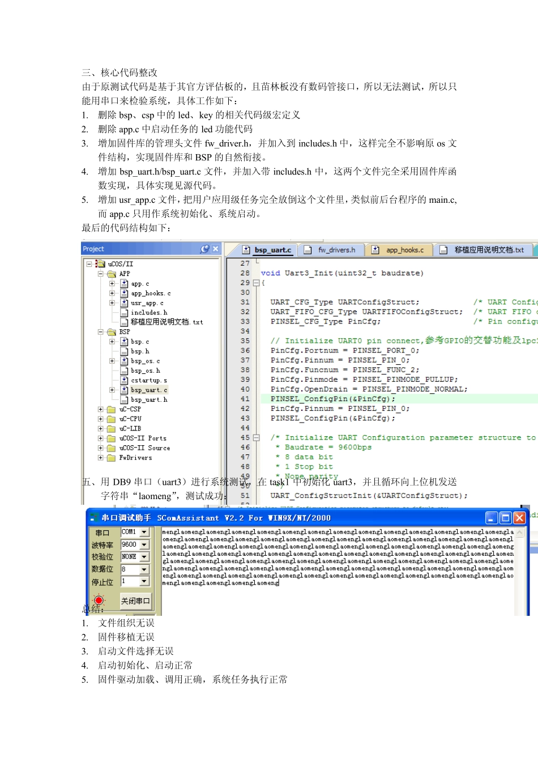Open the NONE parity dropdown

pos(144,557)
